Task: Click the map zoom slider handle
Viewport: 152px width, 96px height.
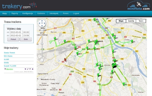Action: [x=42, y=43]
